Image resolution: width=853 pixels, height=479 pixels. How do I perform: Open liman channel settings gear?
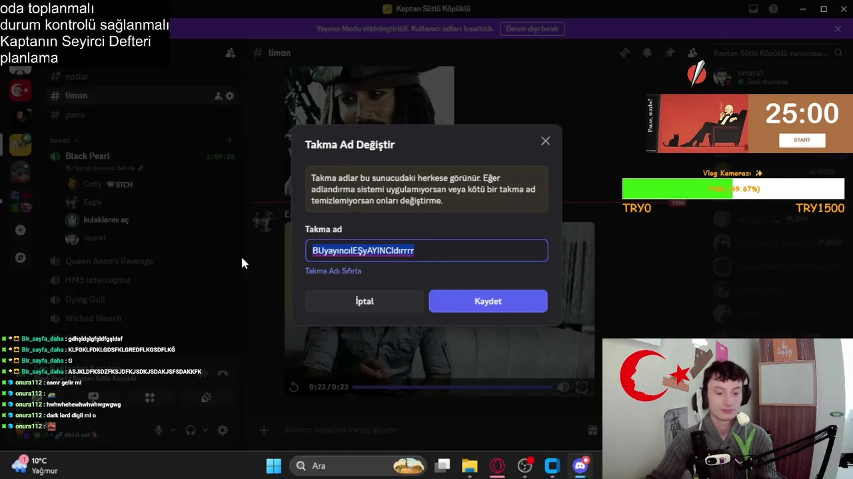coord(229,96)
